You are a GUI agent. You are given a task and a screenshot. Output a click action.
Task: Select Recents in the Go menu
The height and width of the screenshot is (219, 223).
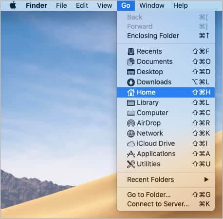166,51
